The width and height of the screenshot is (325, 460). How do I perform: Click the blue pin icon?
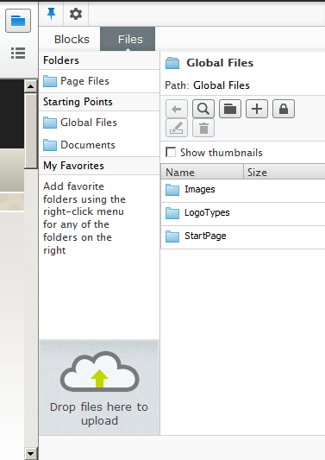pyautogui.click(x=51, y=14)
